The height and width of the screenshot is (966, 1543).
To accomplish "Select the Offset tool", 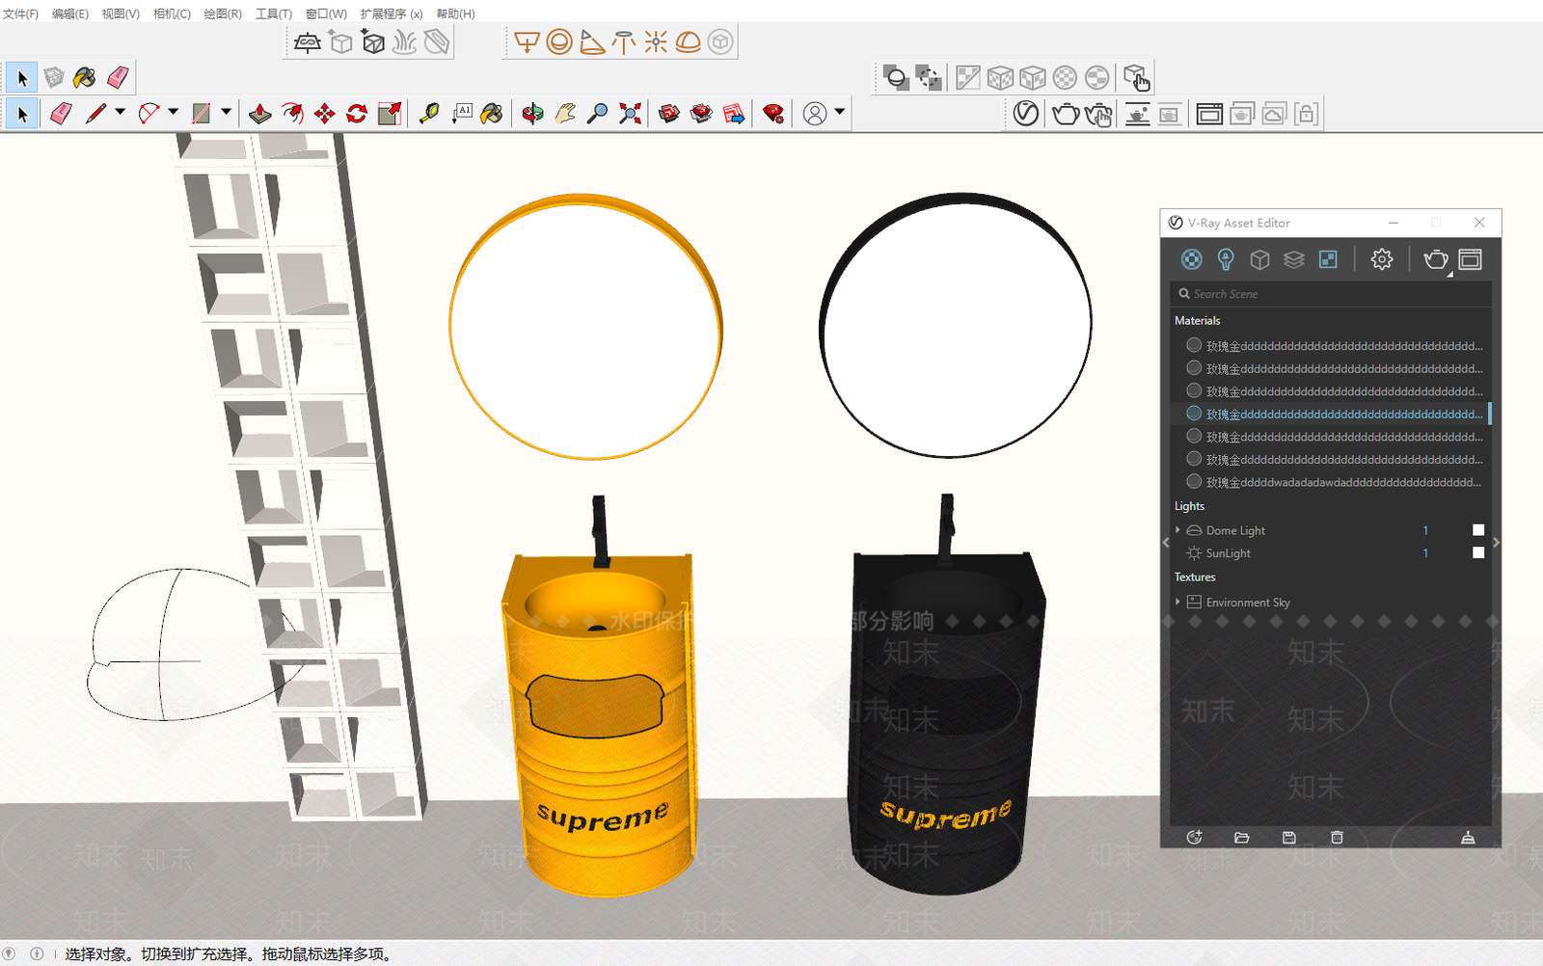I will click(292, 114).
